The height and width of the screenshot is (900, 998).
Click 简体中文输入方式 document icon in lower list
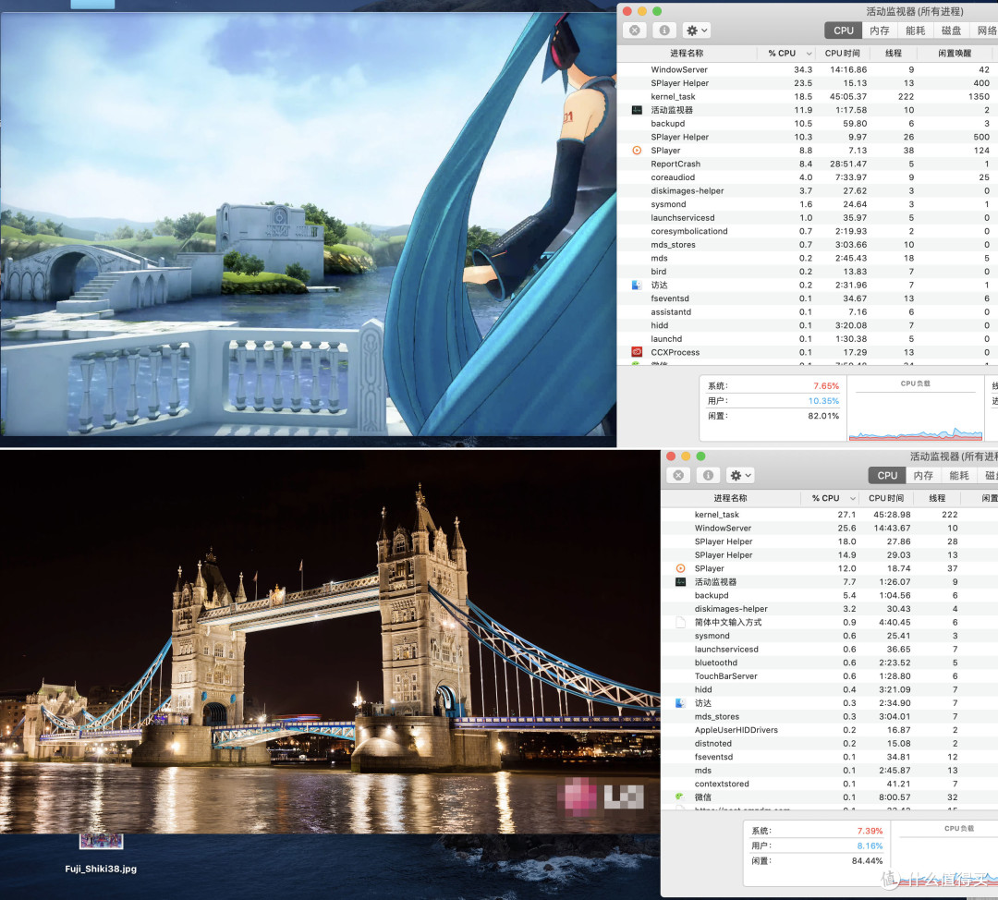click(680, 622)
